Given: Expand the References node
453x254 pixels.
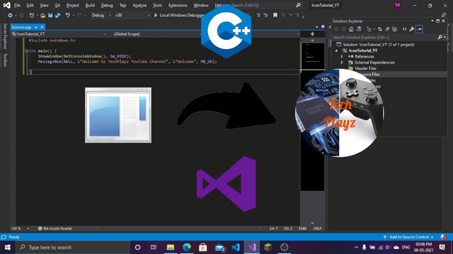Looking at the screenshot, I should 342,56.
